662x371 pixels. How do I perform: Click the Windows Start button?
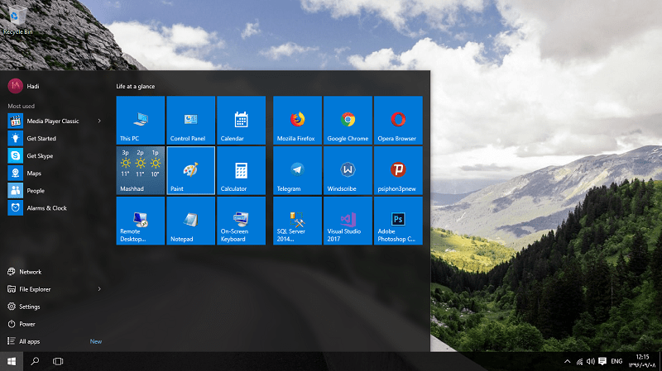click(x=12, y=361)
